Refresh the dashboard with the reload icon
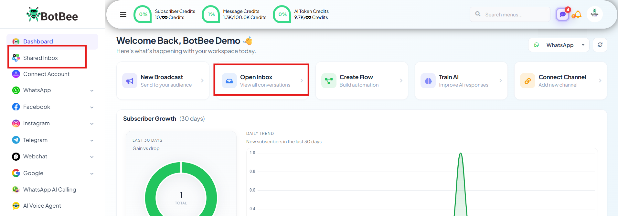Image resolution: width=618 pixels, height=216 pixels. point(600,45)
